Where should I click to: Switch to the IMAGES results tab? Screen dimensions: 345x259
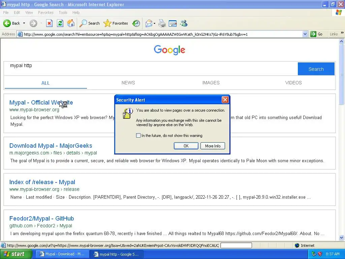click(211, 83)
